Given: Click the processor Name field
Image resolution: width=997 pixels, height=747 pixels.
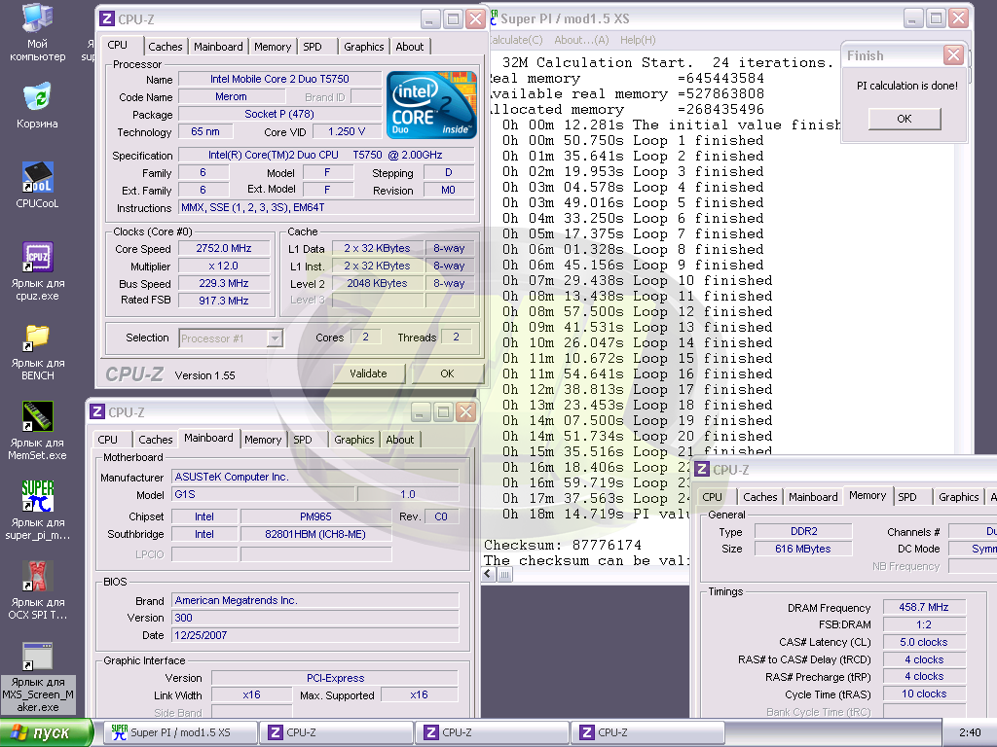Looking at the screenshot, I should click(x=279, y=79).
